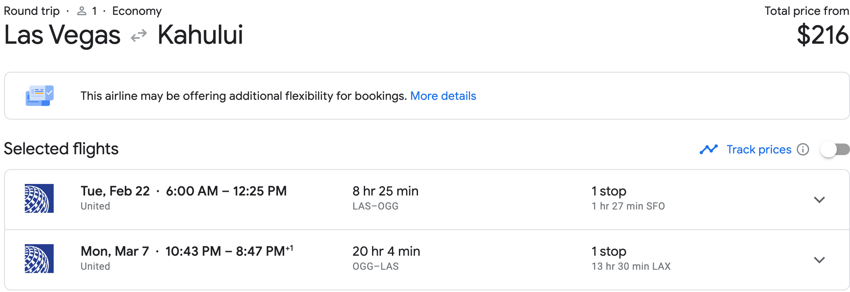Click the 1 hr 27 min SFO layover text
The image size is (850, 292).
point(628,206)
